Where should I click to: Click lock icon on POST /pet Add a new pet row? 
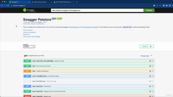(x=150, y=66)
